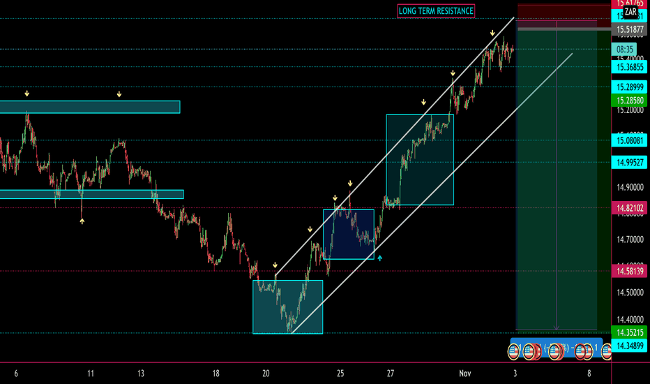Click the 15.28999 cyan price label

point(629,87)
